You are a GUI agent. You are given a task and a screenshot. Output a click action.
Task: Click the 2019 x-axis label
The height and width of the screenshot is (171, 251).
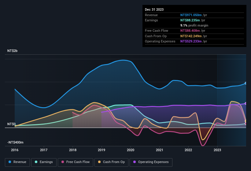(x=102, y=150)
